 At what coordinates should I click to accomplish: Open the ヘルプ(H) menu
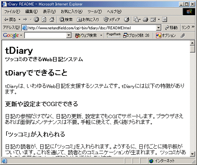tap(114, 11)
